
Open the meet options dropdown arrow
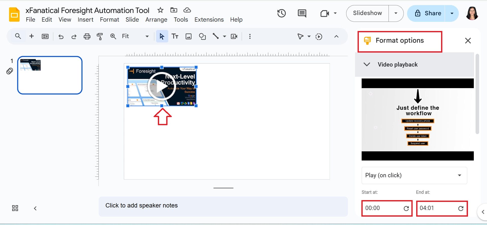pyautogui.click(x=335, y=13)
